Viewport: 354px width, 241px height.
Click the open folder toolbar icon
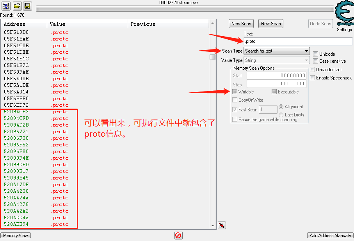pos(17,6)
